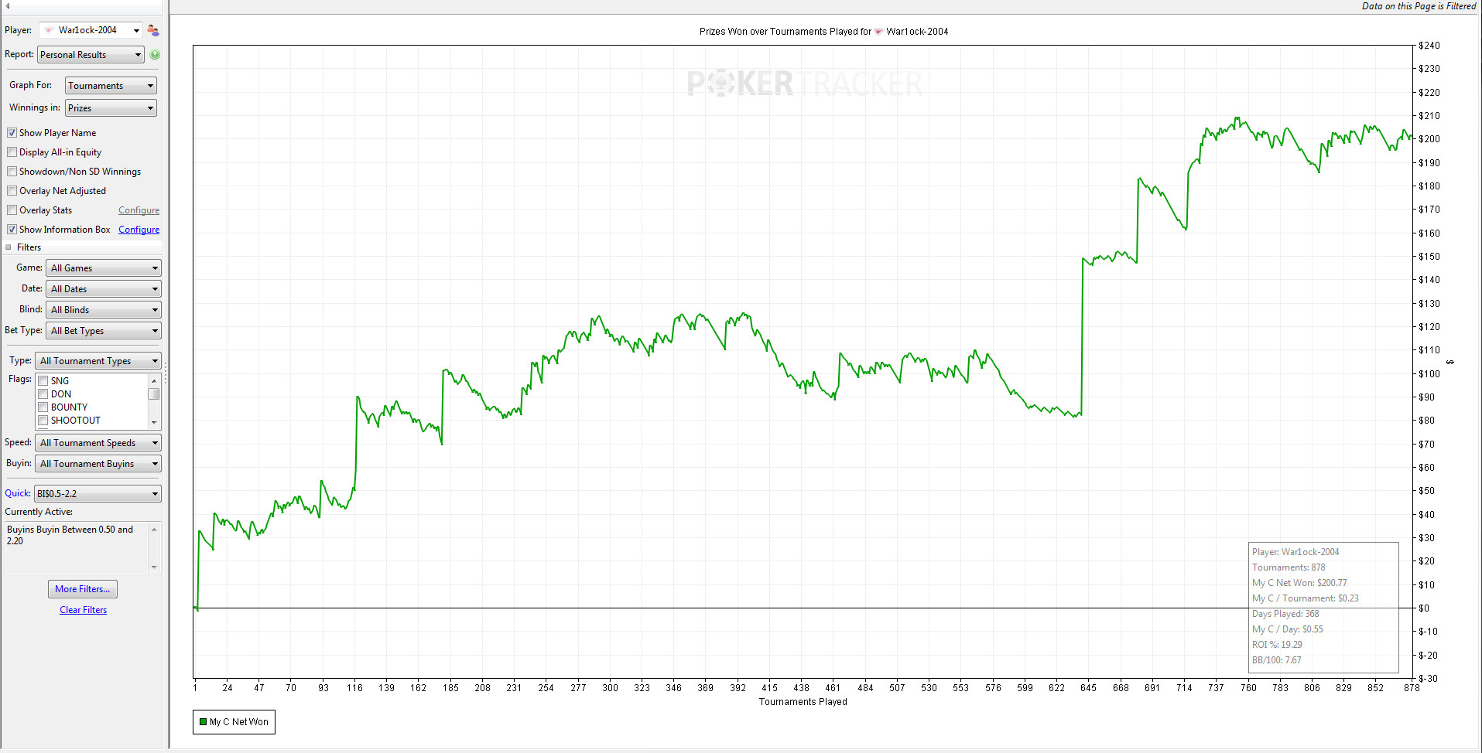Open the tournament Type dropdown
This screenshot has width=1482, height=753.
98,361
